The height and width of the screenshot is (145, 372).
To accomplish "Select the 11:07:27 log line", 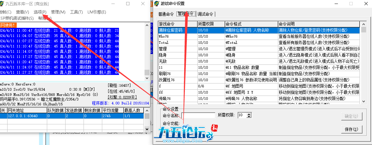I will [x=59, y=41].
